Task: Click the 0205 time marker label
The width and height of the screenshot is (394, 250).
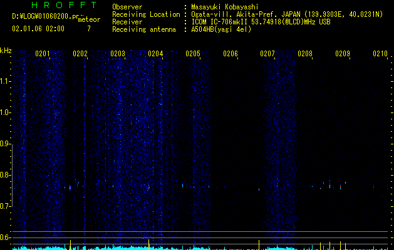Action: (x=193, y=54)
